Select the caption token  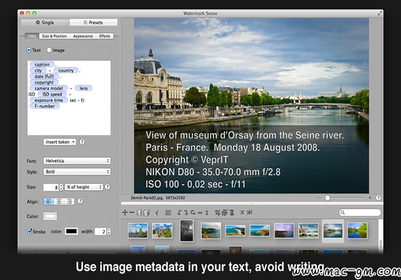coord(42,64)
